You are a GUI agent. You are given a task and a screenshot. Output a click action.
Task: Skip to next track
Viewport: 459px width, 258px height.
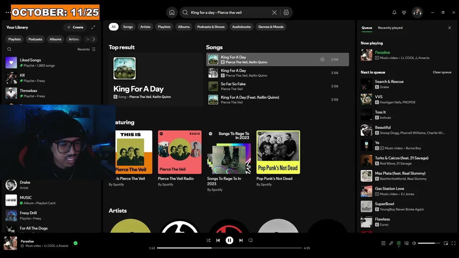coord(241,240)
